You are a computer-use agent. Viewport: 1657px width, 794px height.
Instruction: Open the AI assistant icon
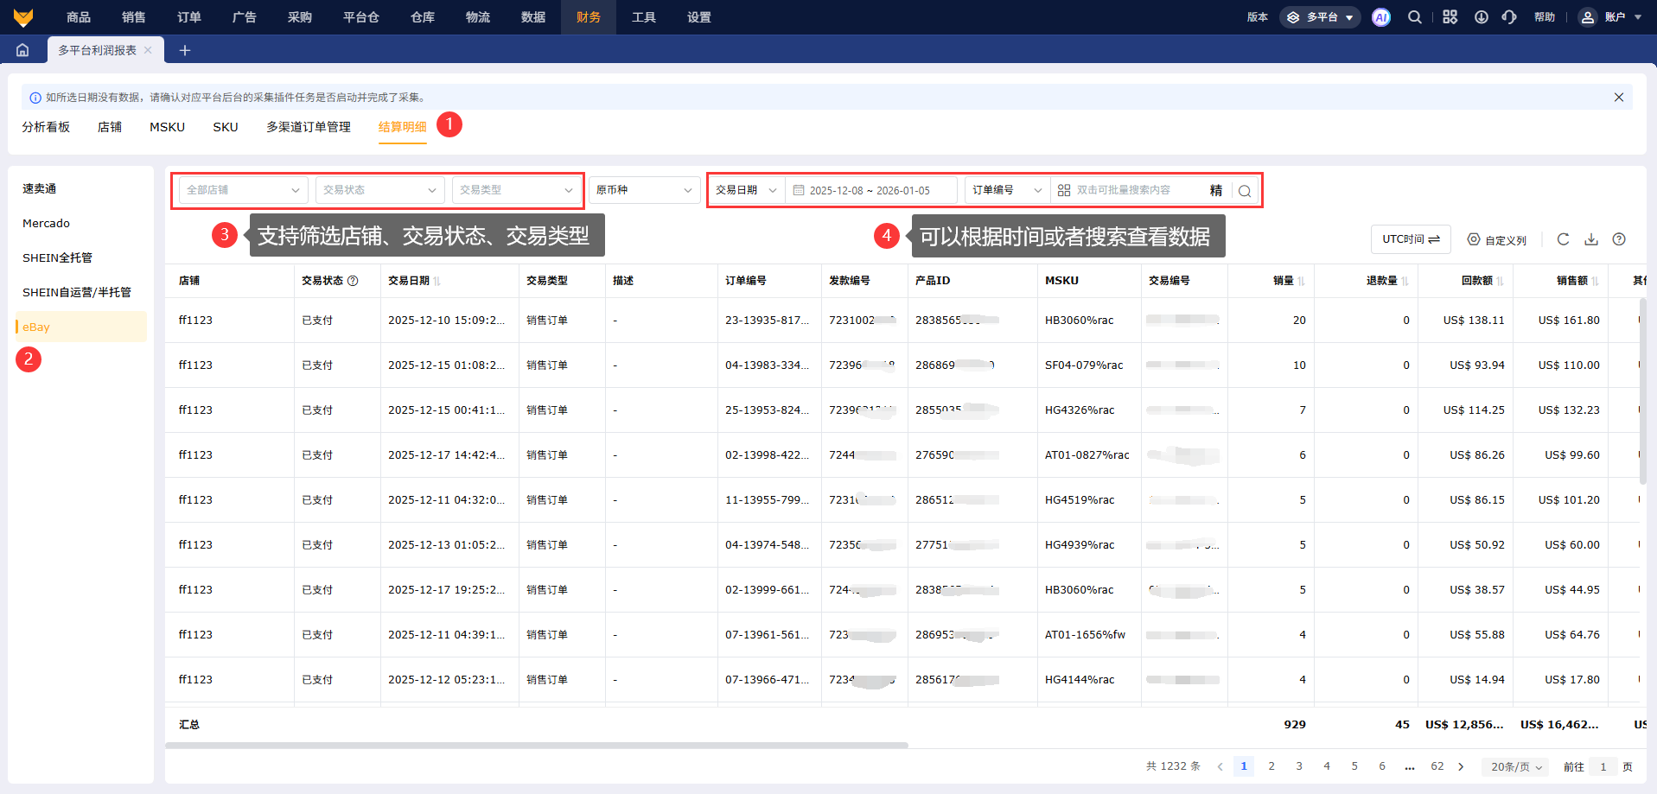1380,17
